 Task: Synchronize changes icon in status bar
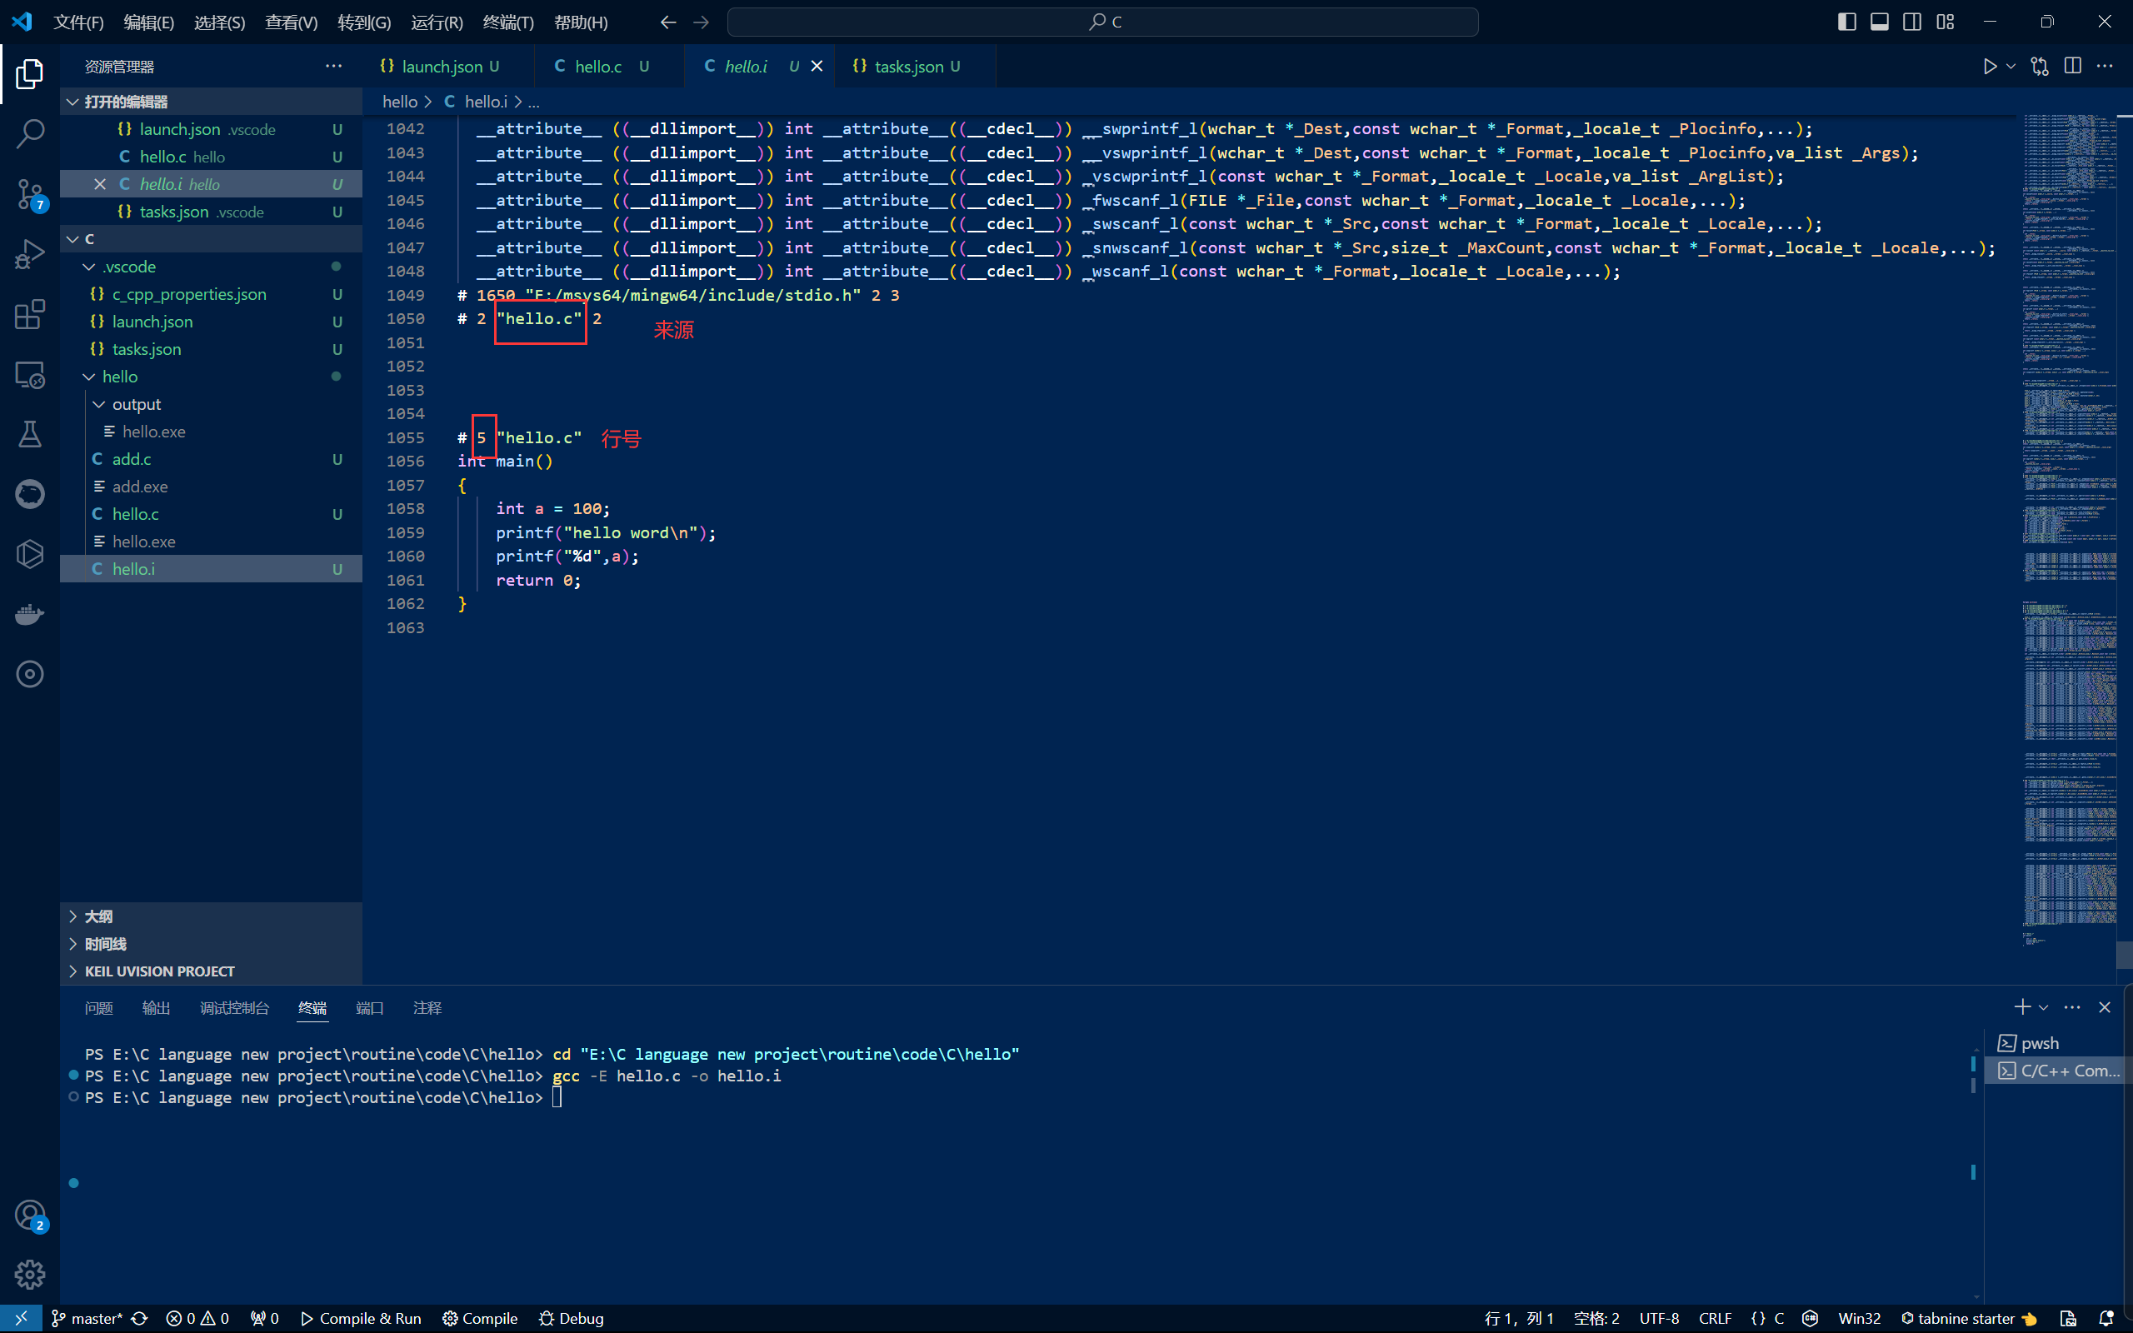(x=139, y=1318)
